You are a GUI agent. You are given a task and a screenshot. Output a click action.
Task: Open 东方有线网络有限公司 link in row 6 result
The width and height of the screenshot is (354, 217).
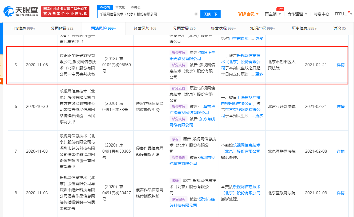click(x=241, y=113)
